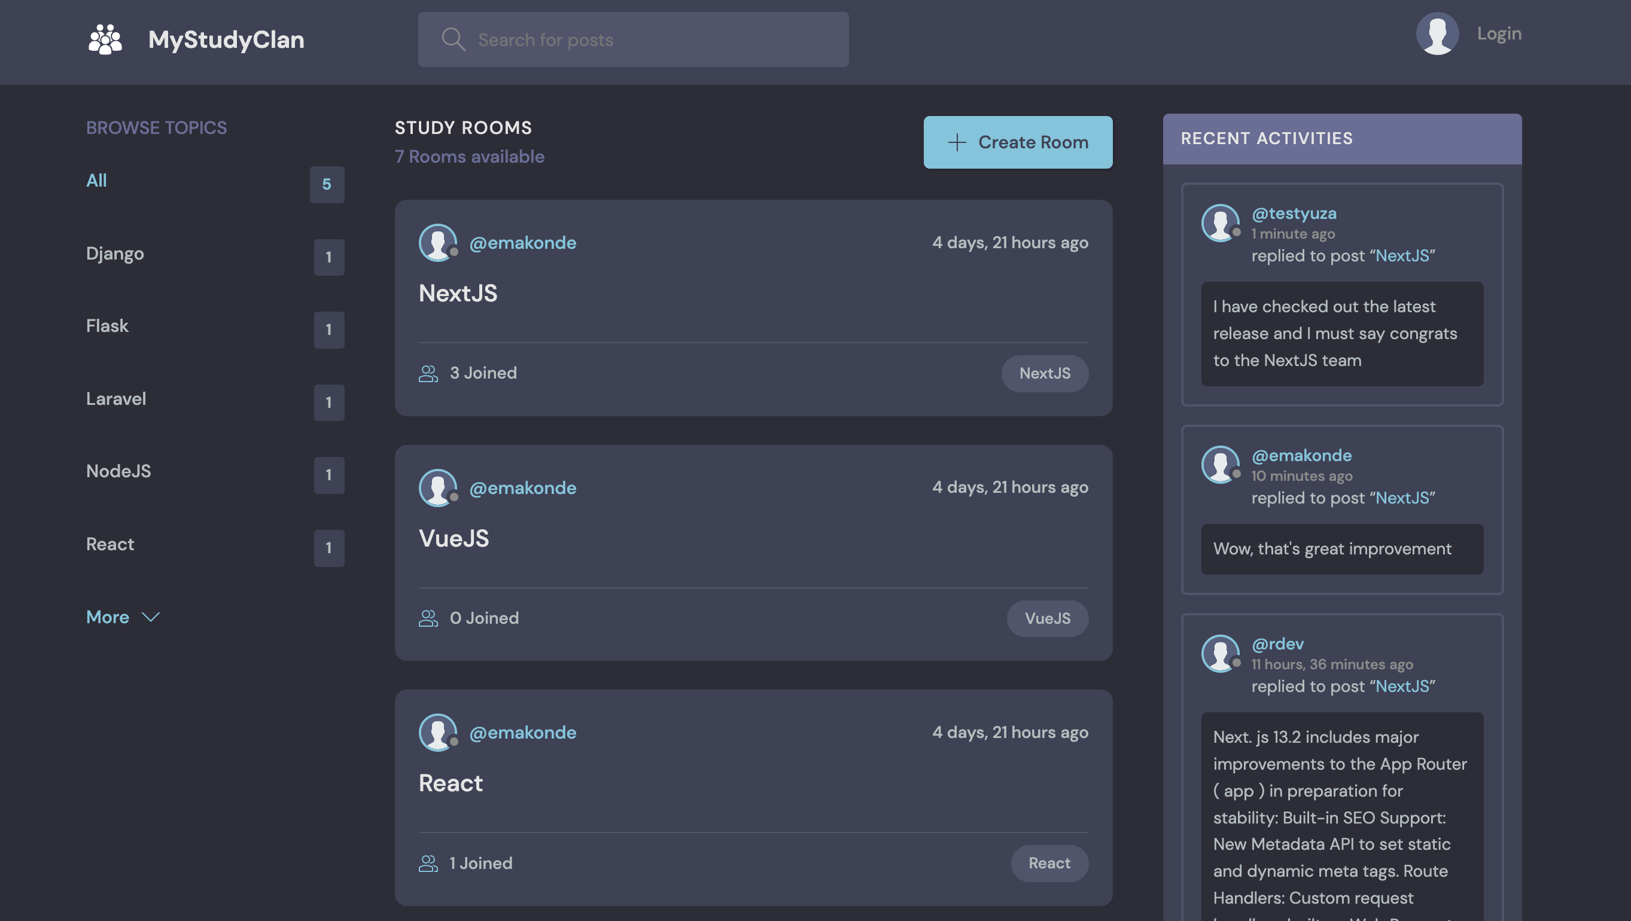Image resolution: width=1631 pixels, height=921 pixels.
Task: Open the Login link
Action: (x=1499, y=33)
